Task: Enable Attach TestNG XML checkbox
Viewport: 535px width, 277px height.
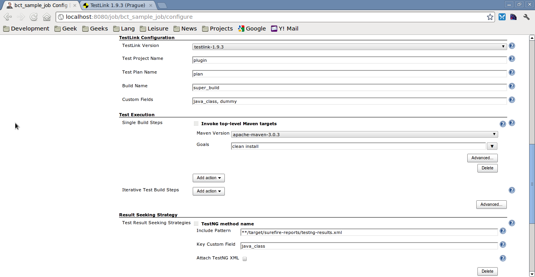Action: 244,259
